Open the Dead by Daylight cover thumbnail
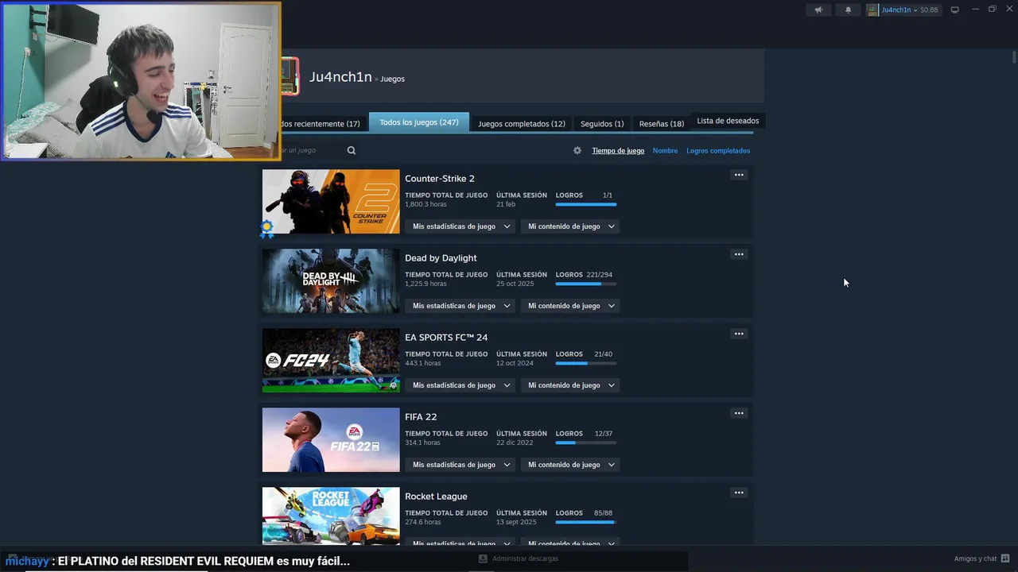This screenshot has width=1018, height=572. tap(331, 281)
